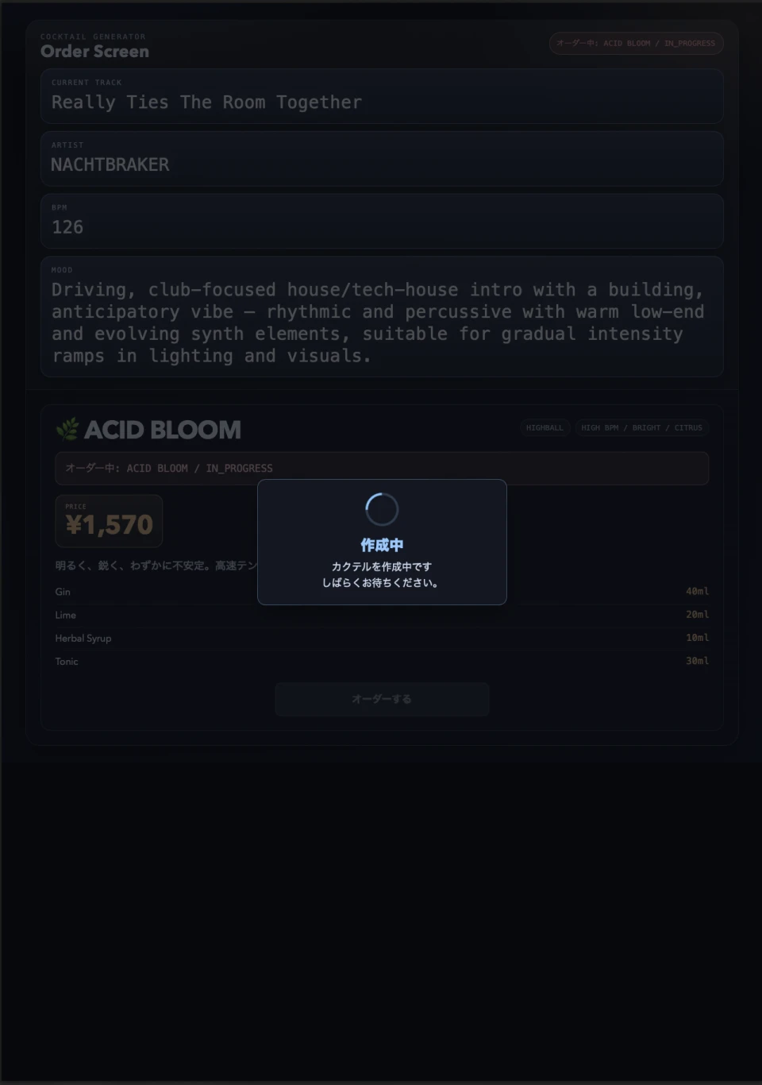The width and height of the screenshot is (762, 1085).
Task: Toggle the Tonic ingredient entry
Action: [x=66, y=661]
